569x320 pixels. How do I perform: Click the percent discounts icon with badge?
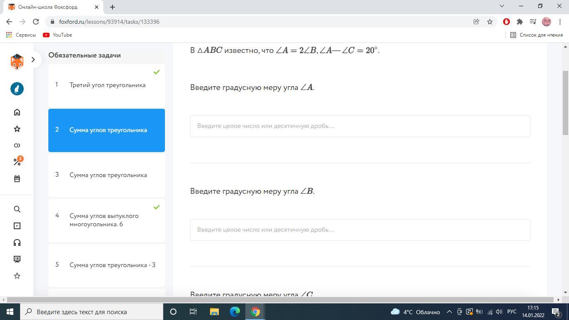(17, 161)
